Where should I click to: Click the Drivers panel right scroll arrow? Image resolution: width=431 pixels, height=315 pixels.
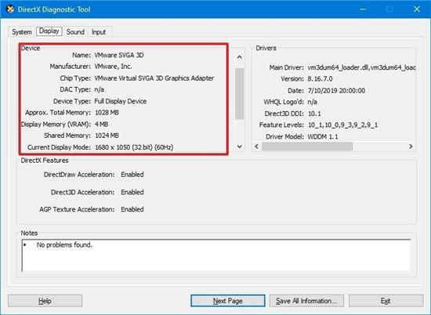coord(411,147)
